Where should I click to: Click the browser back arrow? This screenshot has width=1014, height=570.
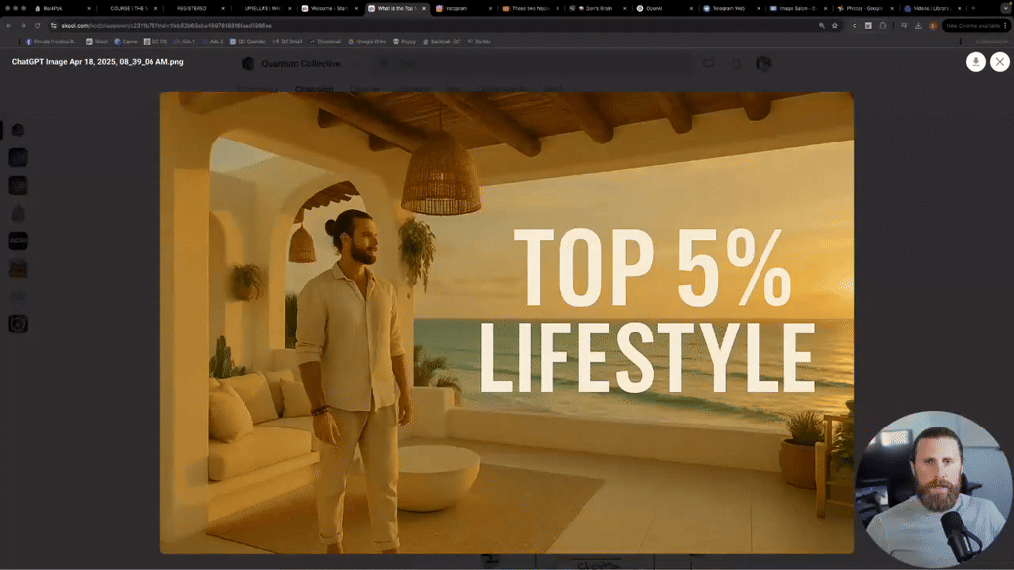click(x=9, y=25)
